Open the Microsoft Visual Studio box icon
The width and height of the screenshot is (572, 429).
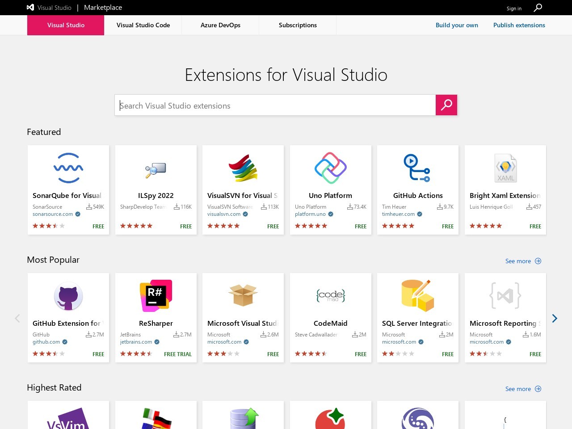[x=243, y=295]
